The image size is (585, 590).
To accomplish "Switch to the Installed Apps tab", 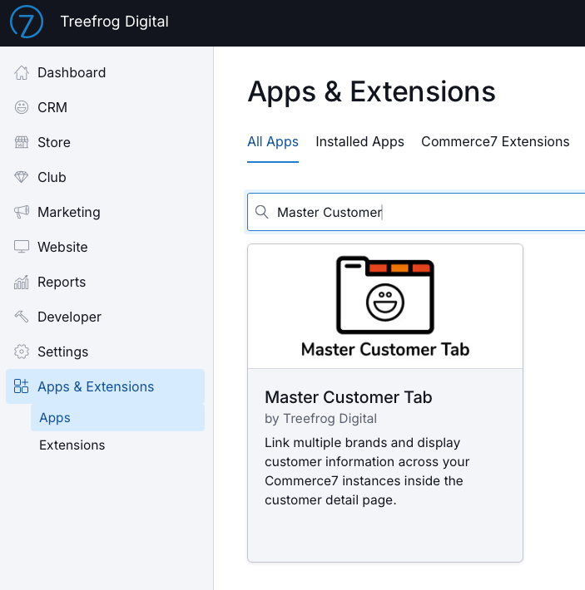I will [359, 142].
